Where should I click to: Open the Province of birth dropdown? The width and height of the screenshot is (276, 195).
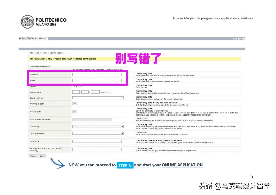pos(74,103)
